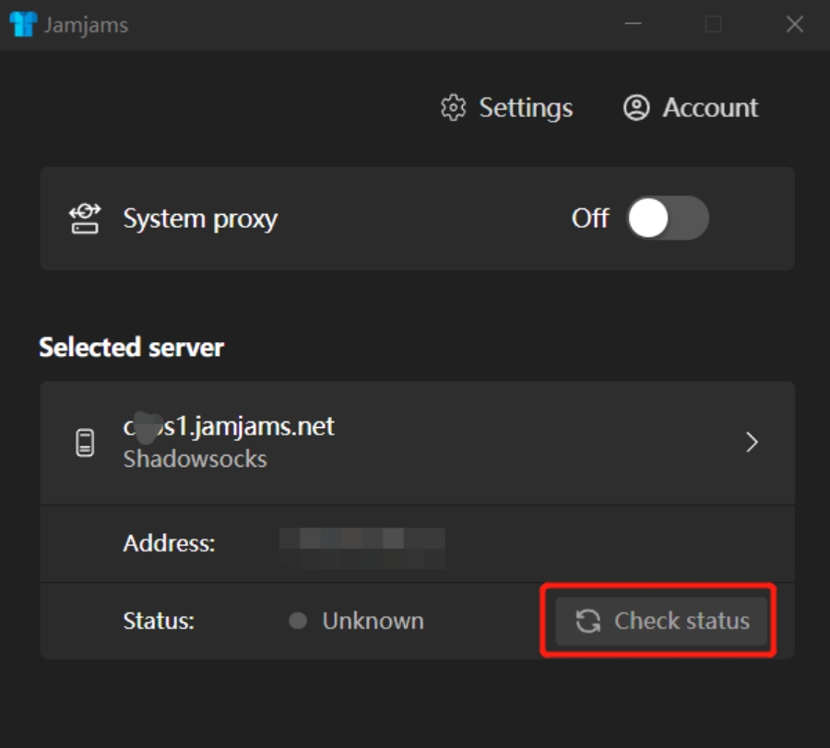Minimize the Jamjams window

[x=633, y=24]
